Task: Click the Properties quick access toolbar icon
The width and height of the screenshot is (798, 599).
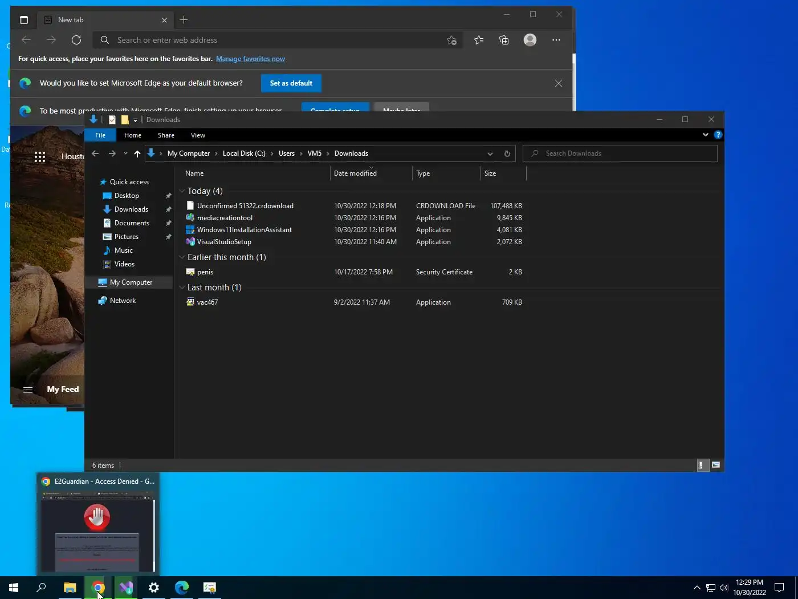Action: [112, 120]
